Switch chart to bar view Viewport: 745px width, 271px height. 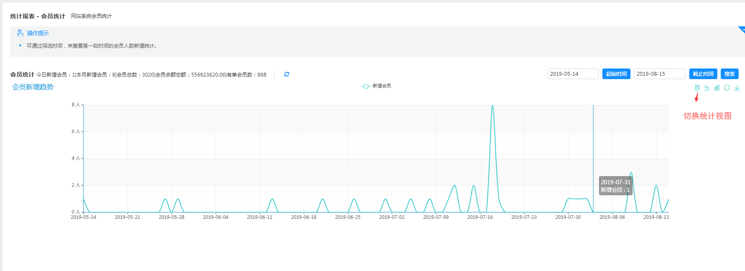(x=717, y=88)
